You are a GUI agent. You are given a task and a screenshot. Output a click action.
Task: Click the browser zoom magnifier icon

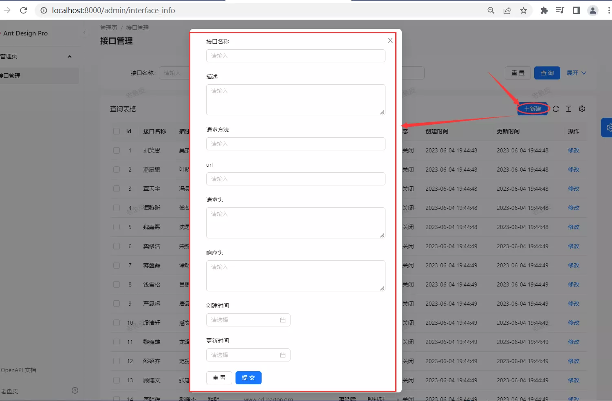[491, 11]
